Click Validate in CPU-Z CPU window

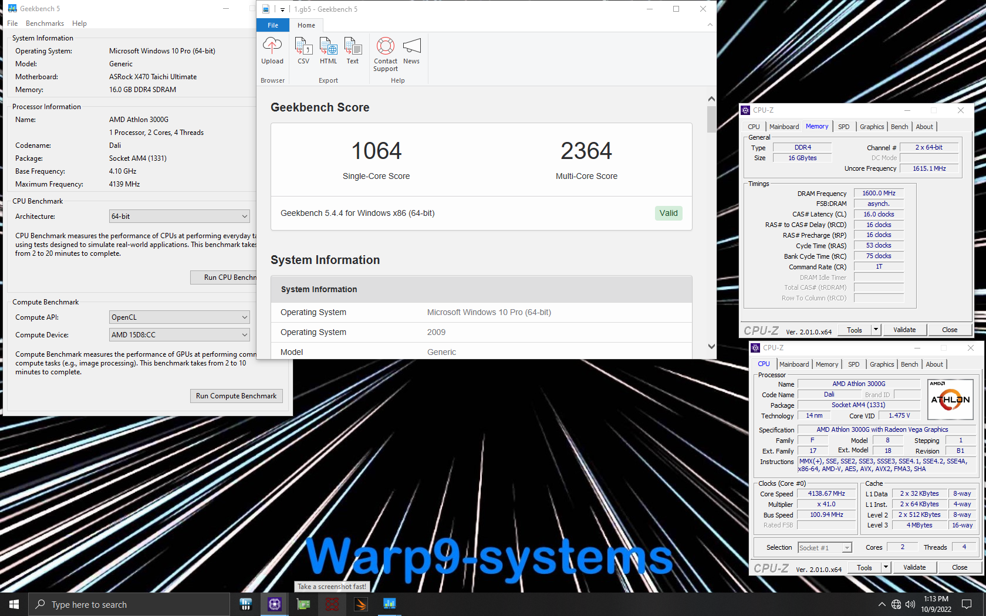(914, 567)
